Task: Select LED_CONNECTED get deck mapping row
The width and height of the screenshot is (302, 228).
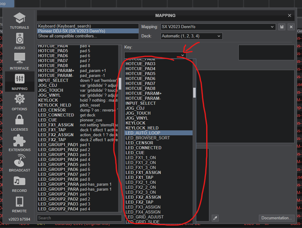Action: 78,115
